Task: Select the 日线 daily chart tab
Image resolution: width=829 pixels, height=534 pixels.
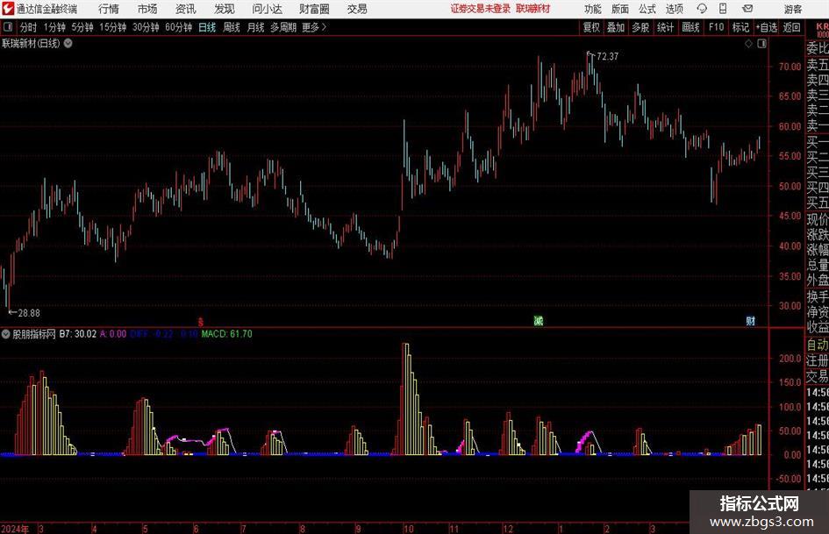Action: click(207, 27)
